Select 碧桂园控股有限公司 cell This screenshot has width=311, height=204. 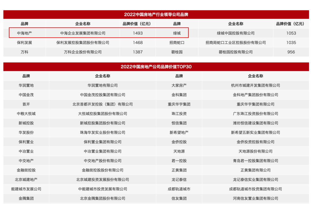[236, 52]
